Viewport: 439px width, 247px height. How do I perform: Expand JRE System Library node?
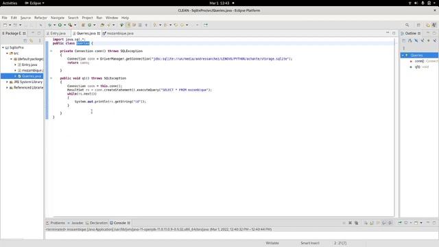tap(8, 82)
